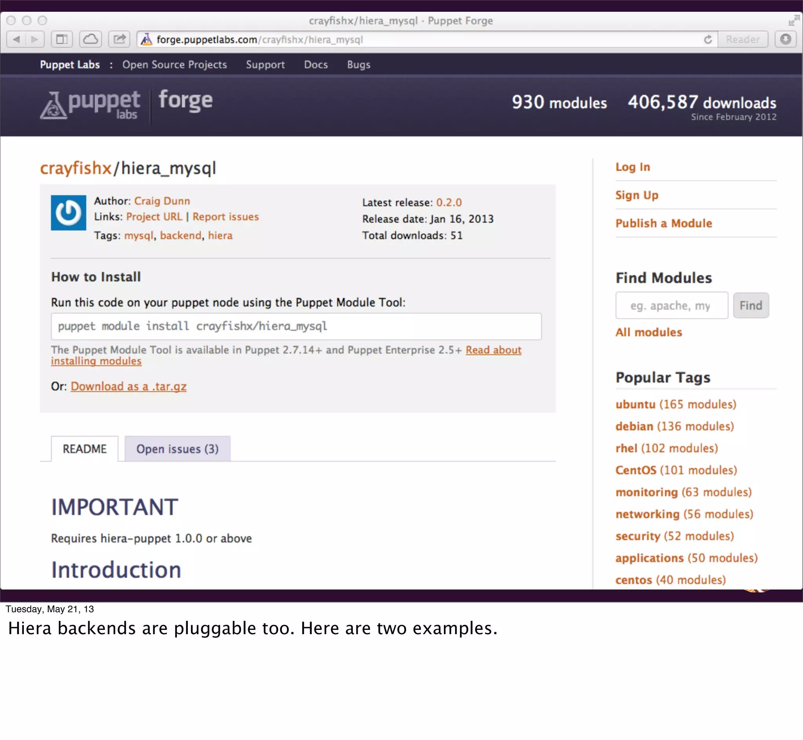803x740 pixels.
Task: Click the Introduction heading in README
Action: point(116,570)
